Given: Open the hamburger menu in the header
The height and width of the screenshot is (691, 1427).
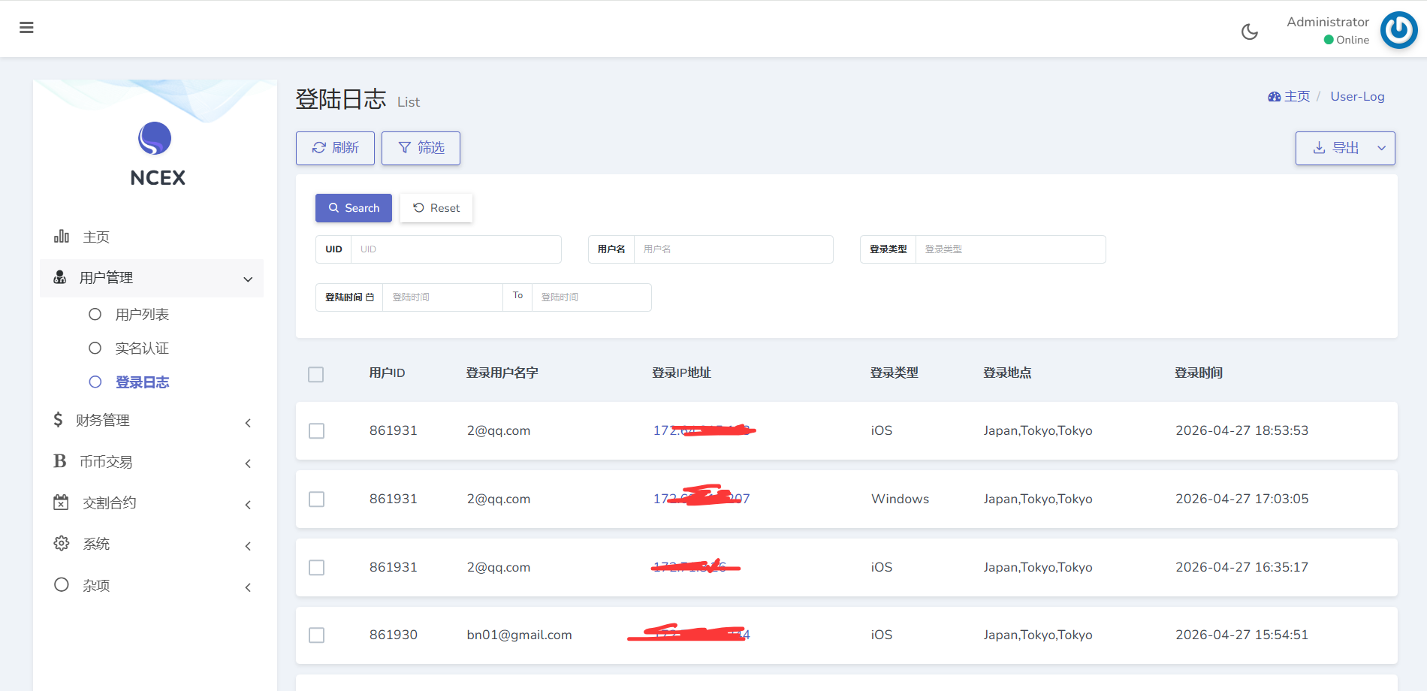Looking at the screenshot, I should tap(26, 28).
